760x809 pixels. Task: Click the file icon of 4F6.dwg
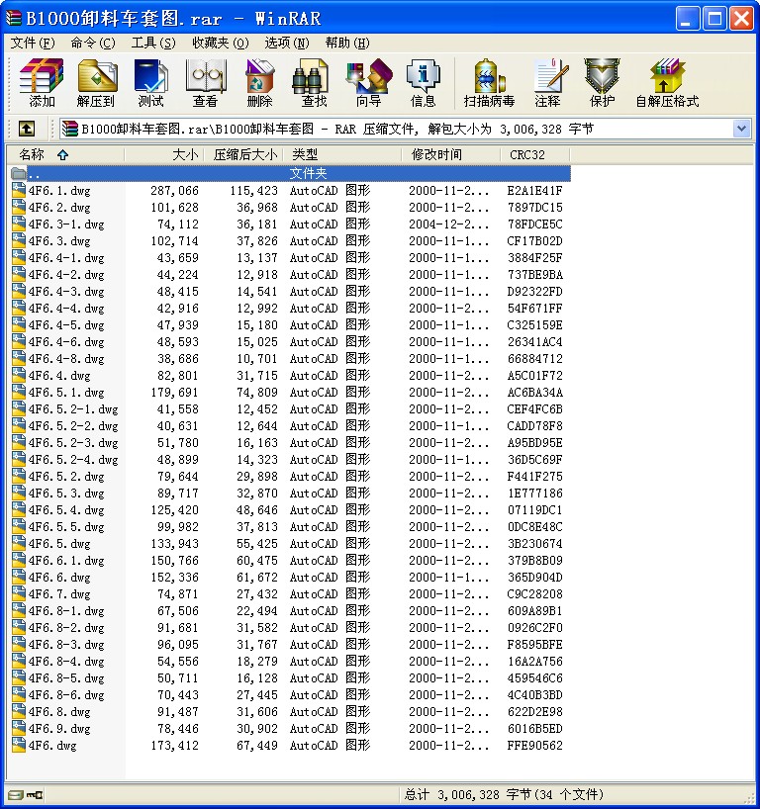click(x=19, y=745)
